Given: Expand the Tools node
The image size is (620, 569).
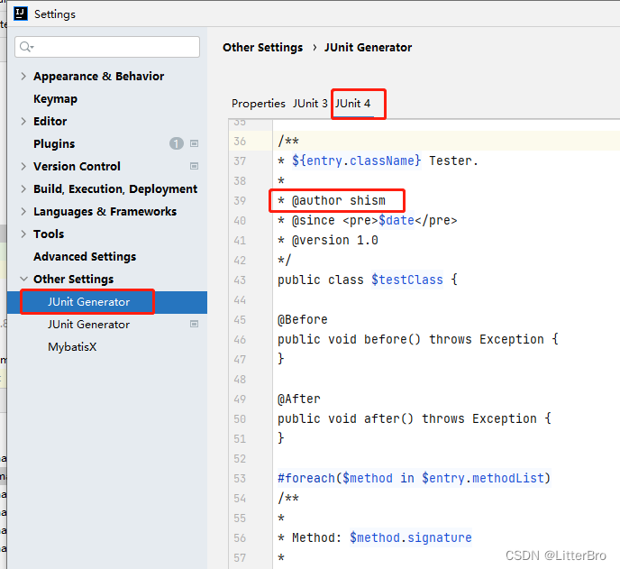Looking at the screenshot, I should point(23,234).
